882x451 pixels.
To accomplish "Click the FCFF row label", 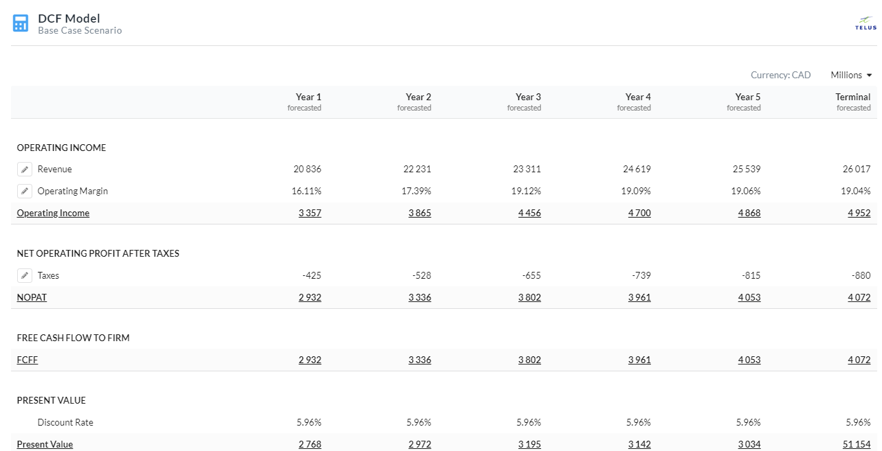I will click(x=27, y=360).
